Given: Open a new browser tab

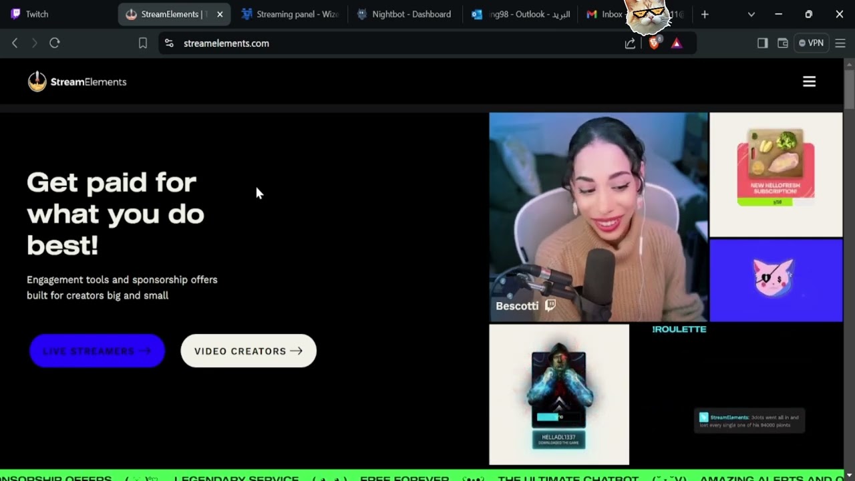Looking at the screenshot, I should 705,14.
